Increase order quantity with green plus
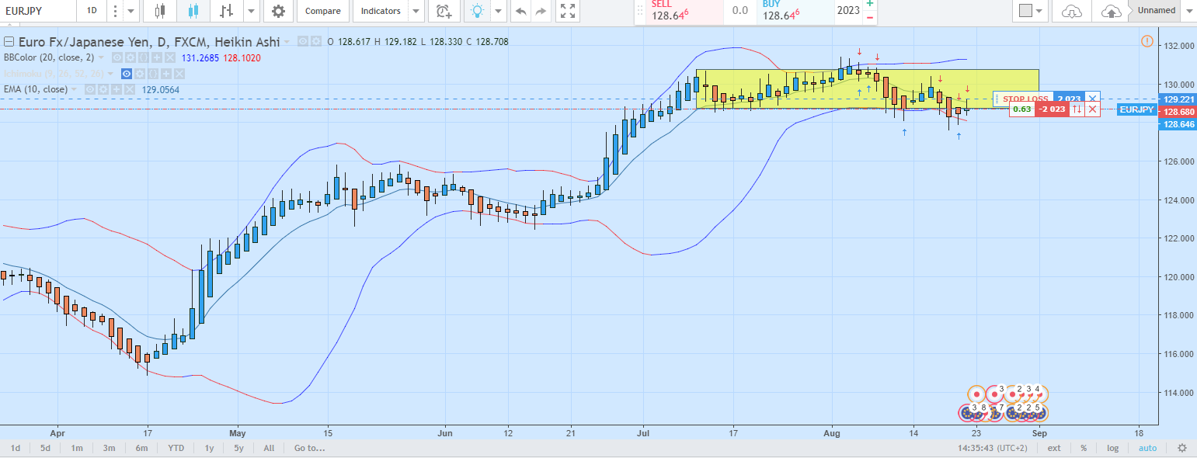 [x=869, y=4]
